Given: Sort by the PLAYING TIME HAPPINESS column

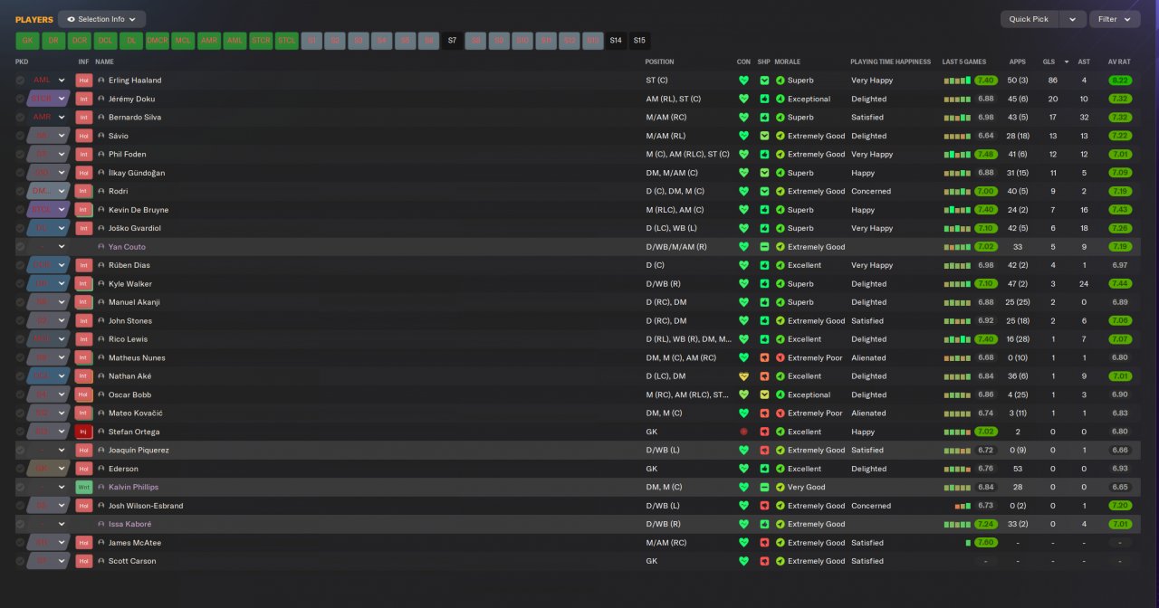Looking at the screenshot, I should [890, 62].
